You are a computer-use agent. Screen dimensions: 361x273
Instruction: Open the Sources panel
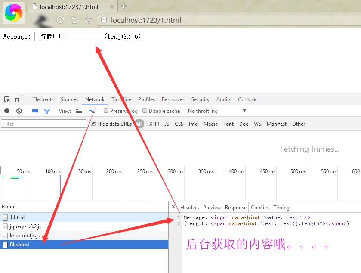click(69, 99)
